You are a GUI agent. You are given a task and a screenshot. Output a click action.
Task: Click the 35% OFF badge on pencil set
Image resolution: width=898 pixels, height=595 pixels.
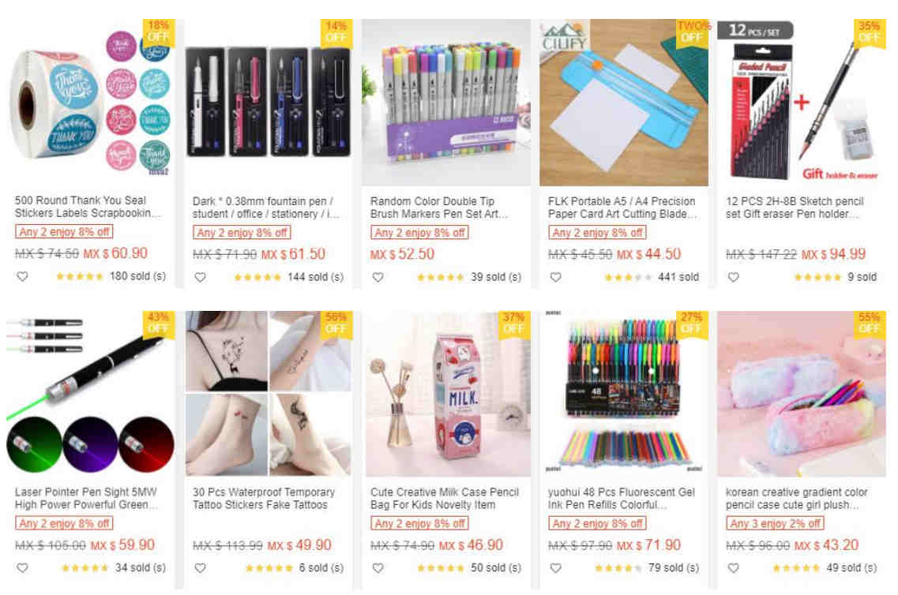coord(870,32)
